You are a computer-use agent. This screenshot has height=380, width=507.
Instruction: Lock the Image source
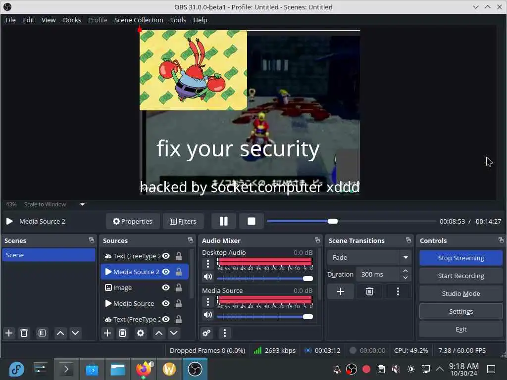pos(178,287)
